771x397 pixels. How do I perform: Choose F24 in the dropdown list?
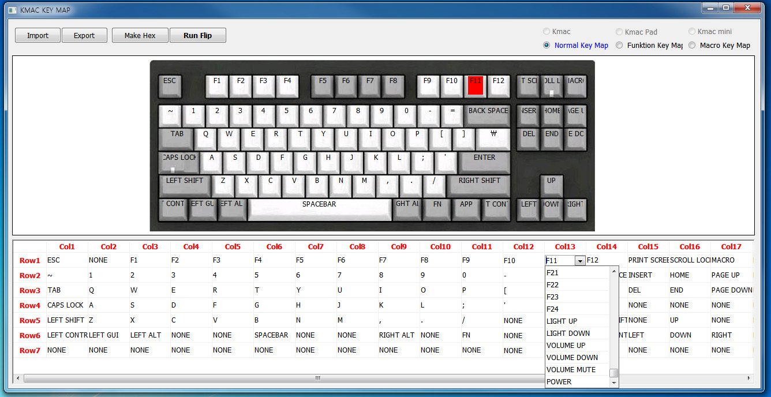[x=577, y=309]
